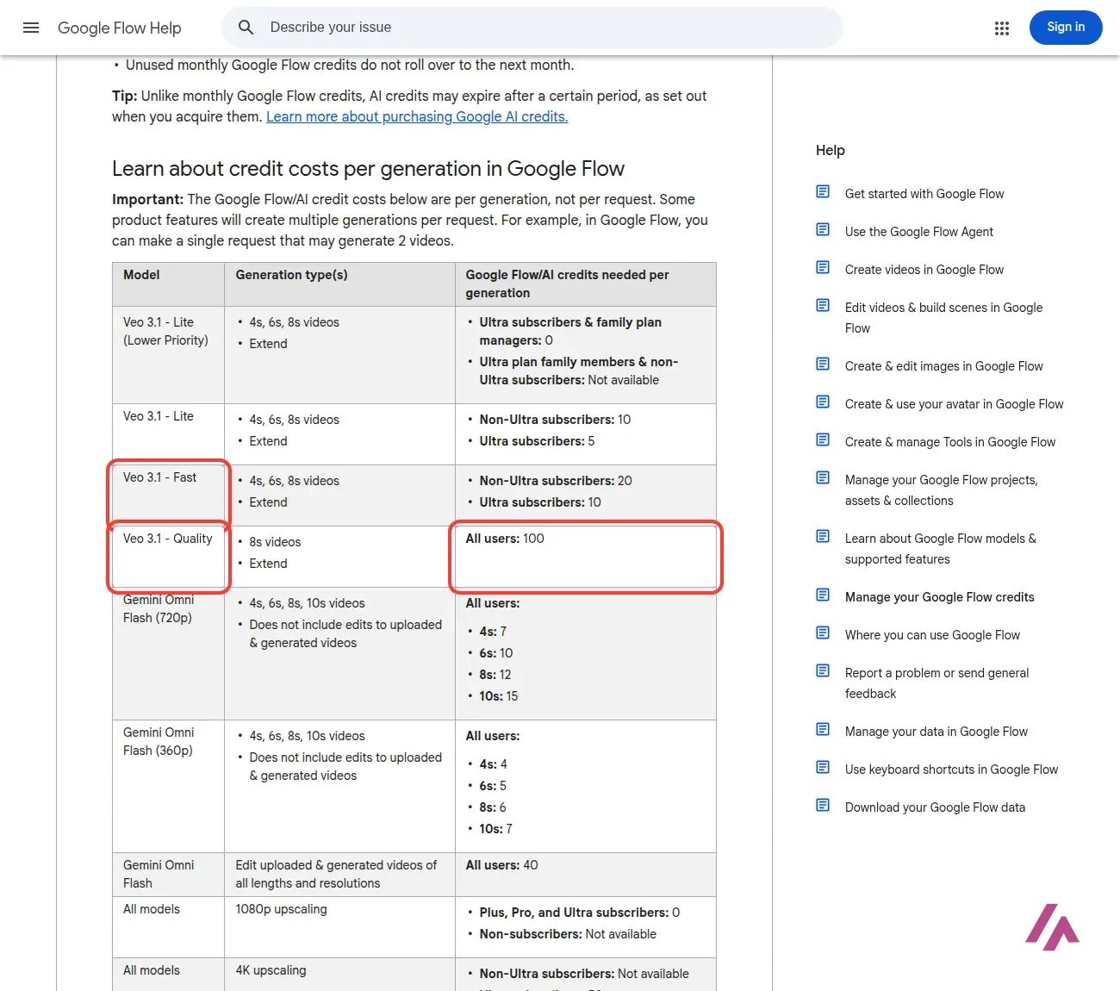The image size is (1120, 991).
Task: Open Manage your Google Flow projects, assets & collections
Action: tap(942, 490)
